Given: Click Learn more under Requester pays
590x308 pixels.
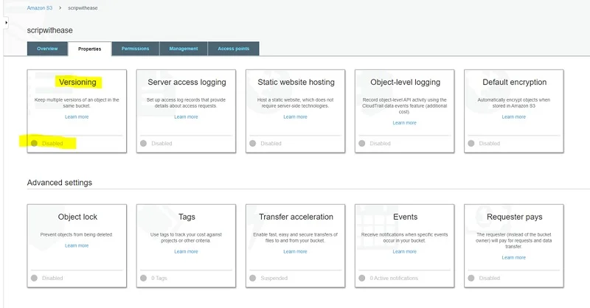Looking at the screenshot, I should pos(513,258).
